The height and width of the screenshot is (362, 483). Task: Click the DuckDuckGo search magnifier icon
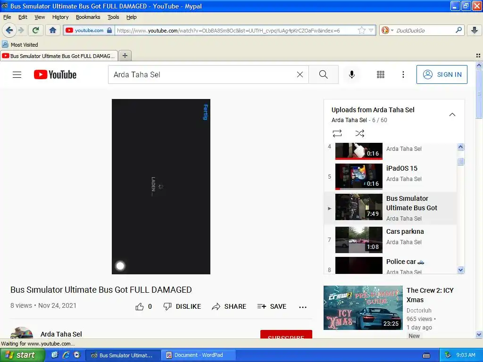(x=458, y=30)
